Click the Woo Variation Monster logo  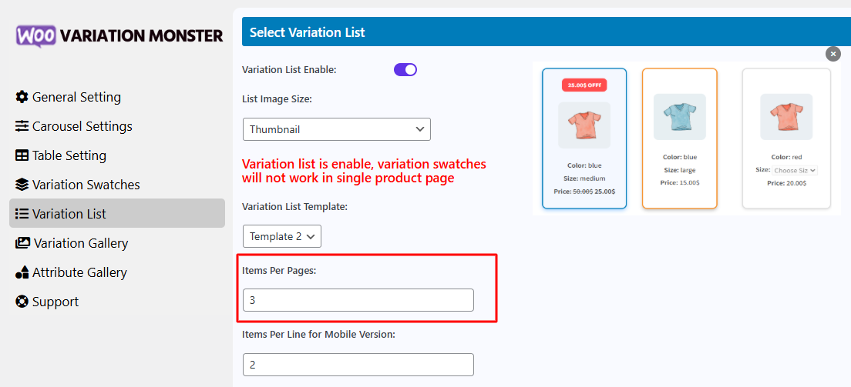click(x=119, y=35)
